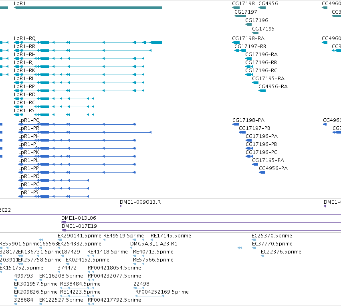Select the CG4956 gene label
This screenshot has height=306, width=341.
(268, 4)
